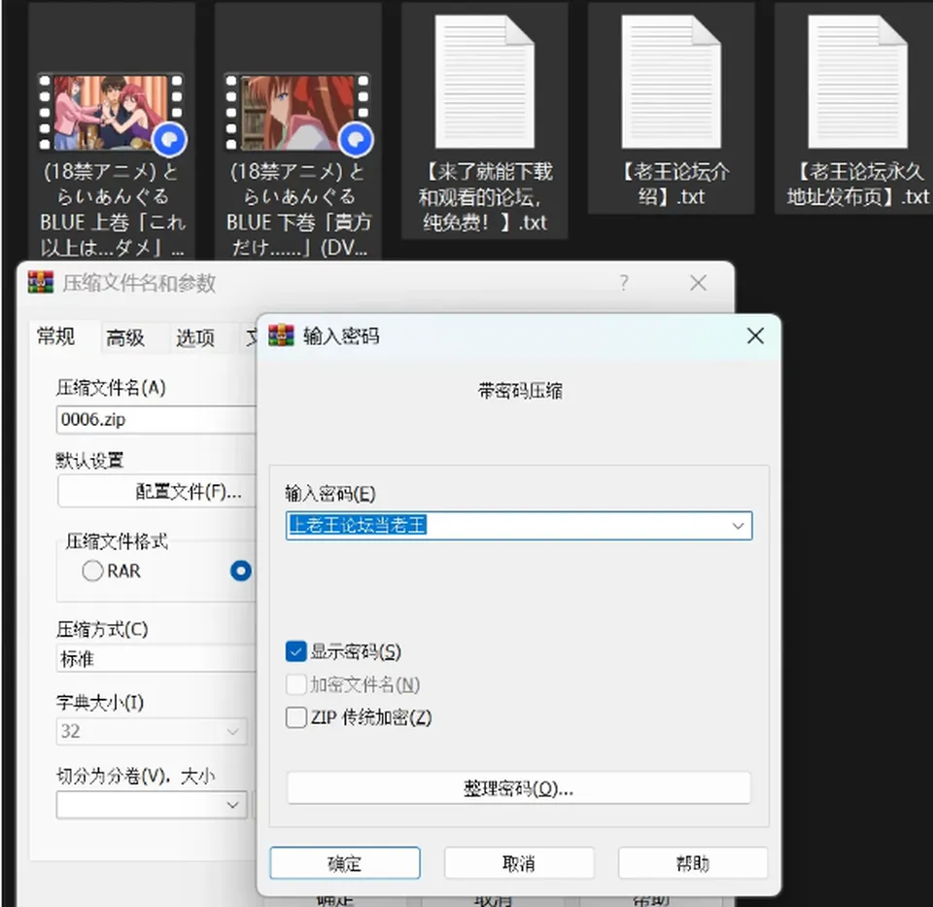Click the help question mark in 压缩文件名和参数 window
Screen dimensions: 933x907
(x=624, y=282)
